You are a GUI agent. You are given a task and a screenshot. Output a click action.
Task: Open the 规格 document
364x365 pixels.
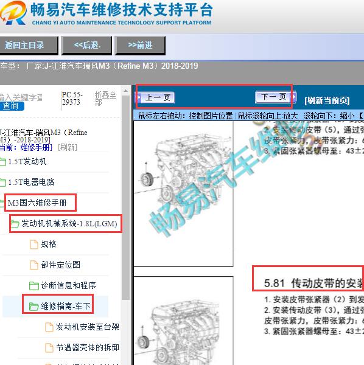(x=49, y=244)
